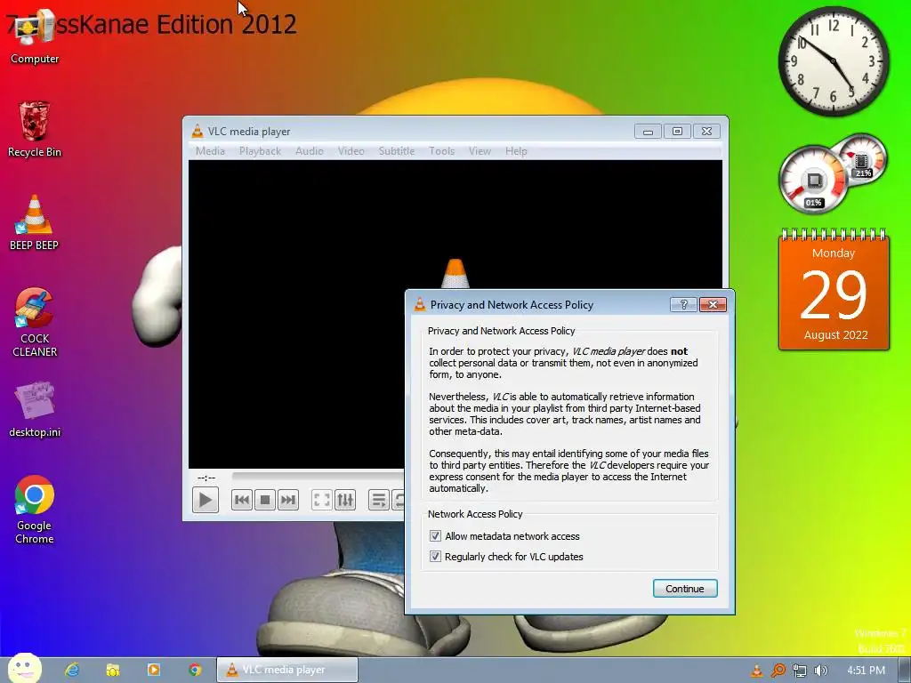Click the magnifier tray icon
911x683 pixels.
point(778,671)
